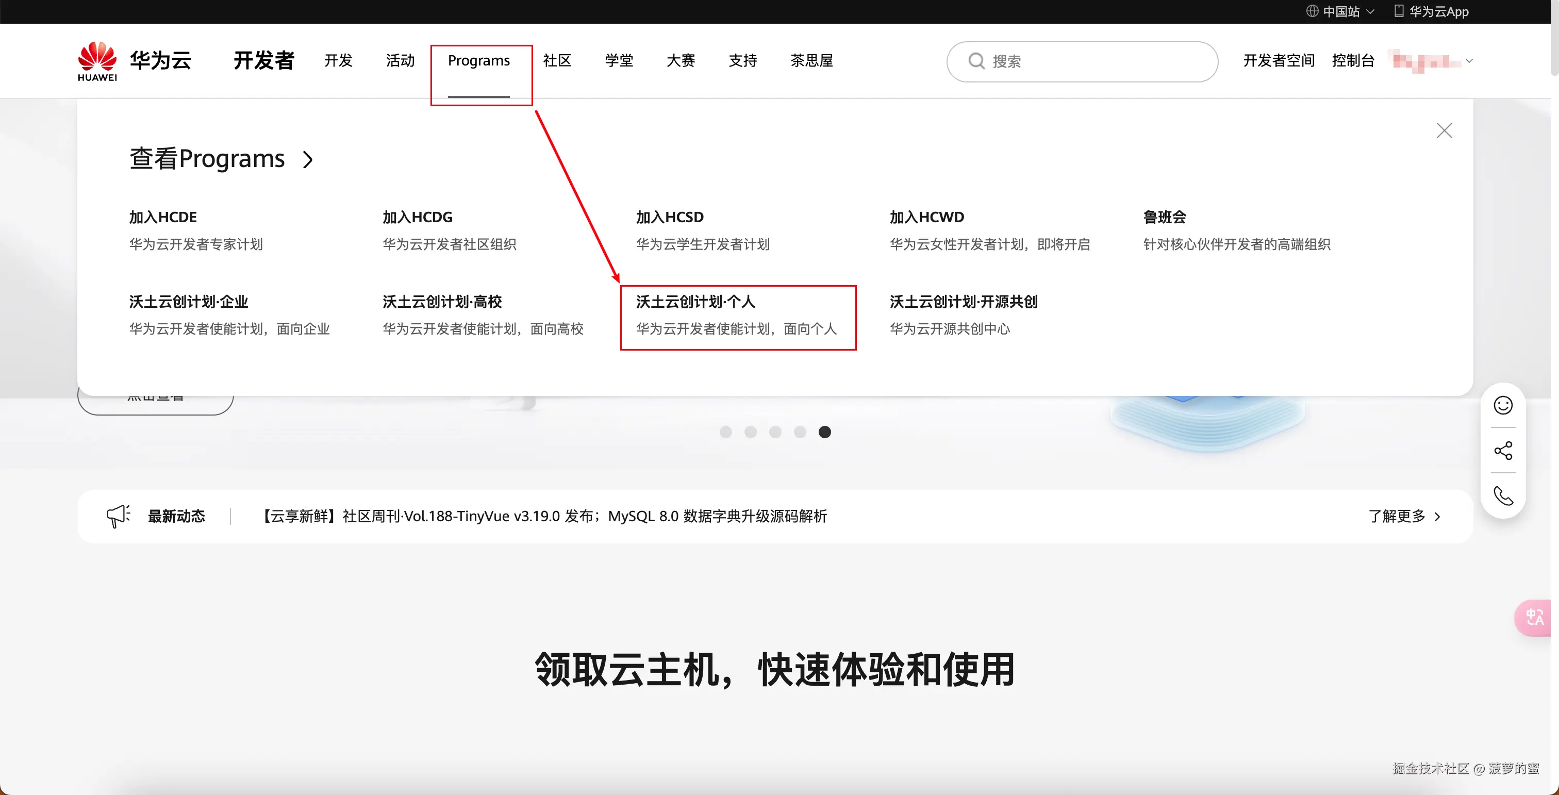The width and height of the screenshot is (1559, 795).
Task: Open the 学堂 navigation menu
Action: [x=619, y=60]
